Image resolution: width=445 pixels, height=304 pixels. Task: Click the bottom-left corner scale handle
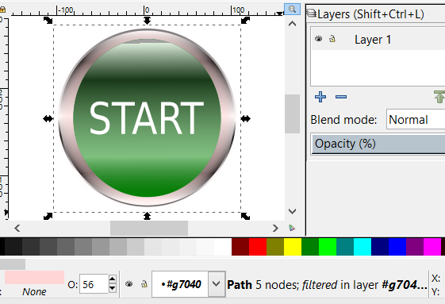pos(48,216)
